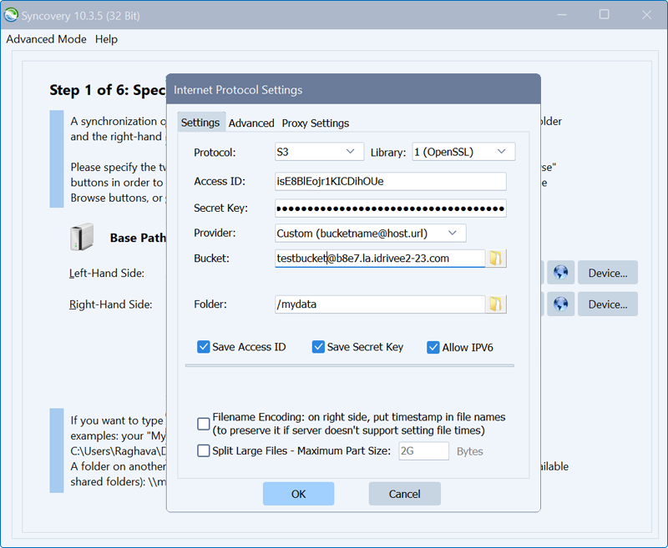Click the Library: label
The image size is (668, 548).
[x=388, y=153]
